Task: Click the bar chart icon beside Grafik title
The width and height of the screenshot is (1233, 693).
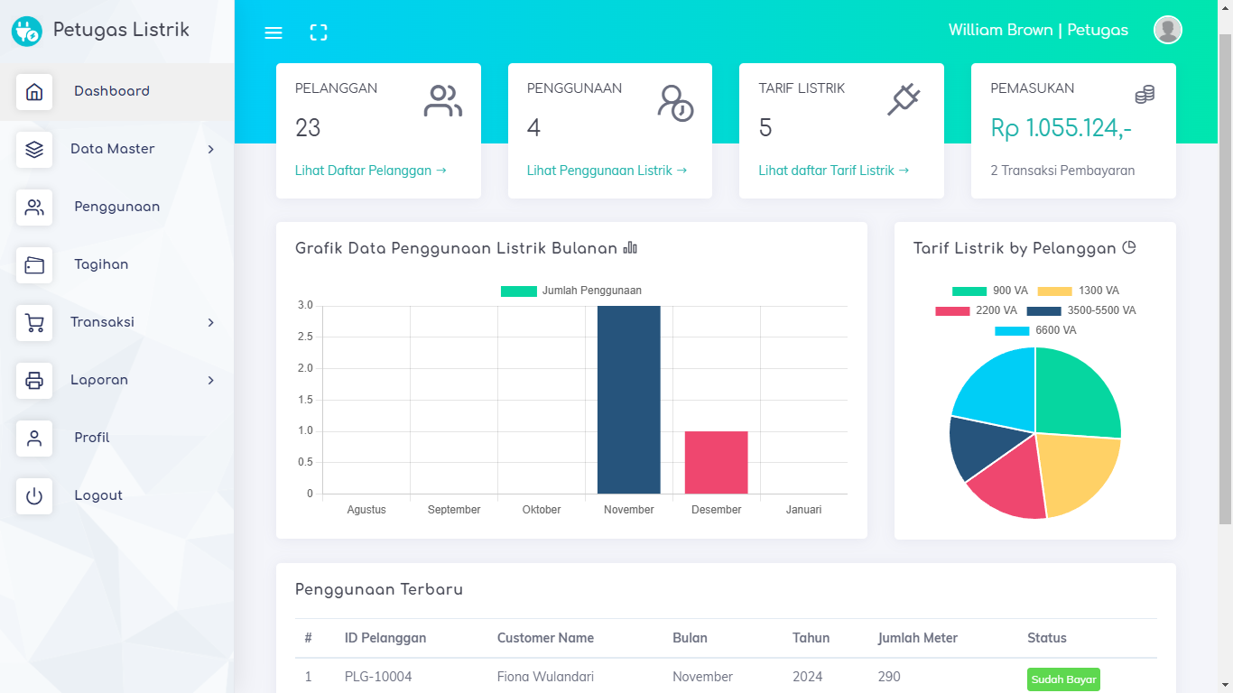Action: click(630, 248)
